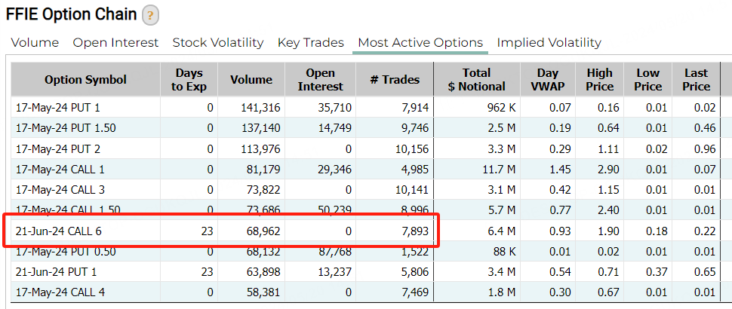Screen dimensions: 732x309
Task: Click the 21-Jun-24 CALL 6 option symbol
Action: 59,231
